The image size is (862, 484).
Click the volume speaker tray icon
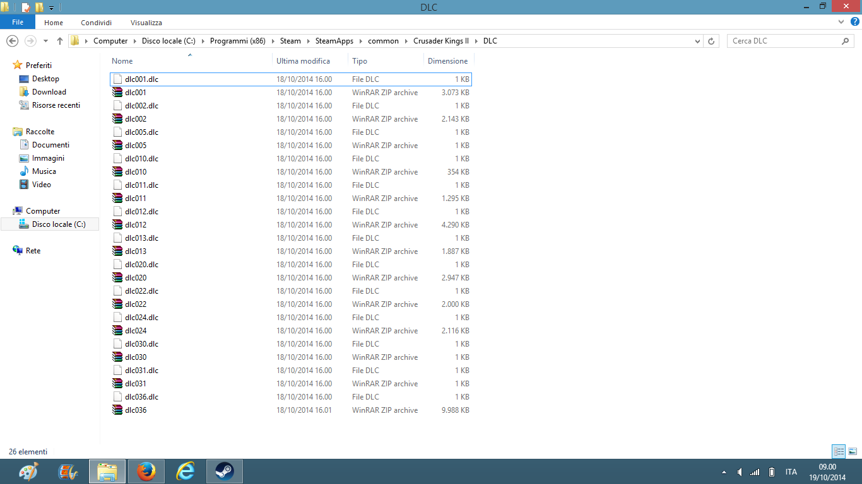pos(740,472)
